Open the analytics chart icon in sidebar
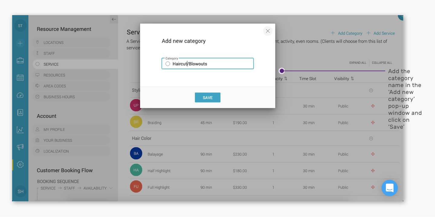 tap(20, 130)
